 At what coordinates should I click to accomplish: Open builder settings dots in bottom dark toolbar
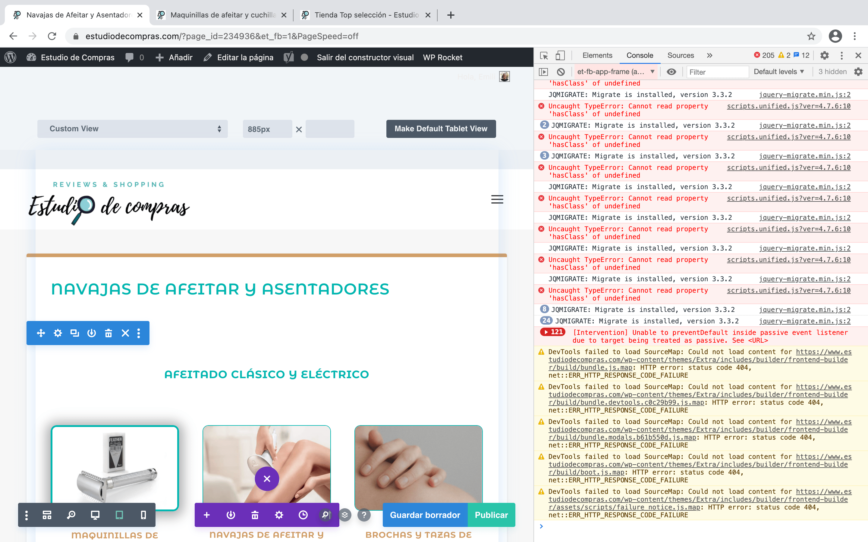click(26, 515)
